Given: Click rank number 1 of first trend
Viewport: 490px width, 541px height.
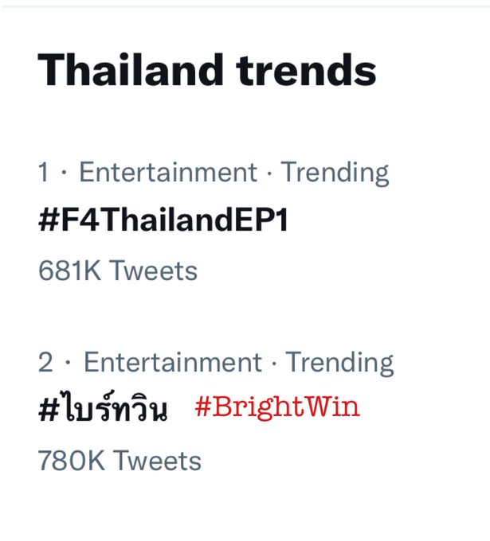Looking at the screenshot, I should point(43,172).
